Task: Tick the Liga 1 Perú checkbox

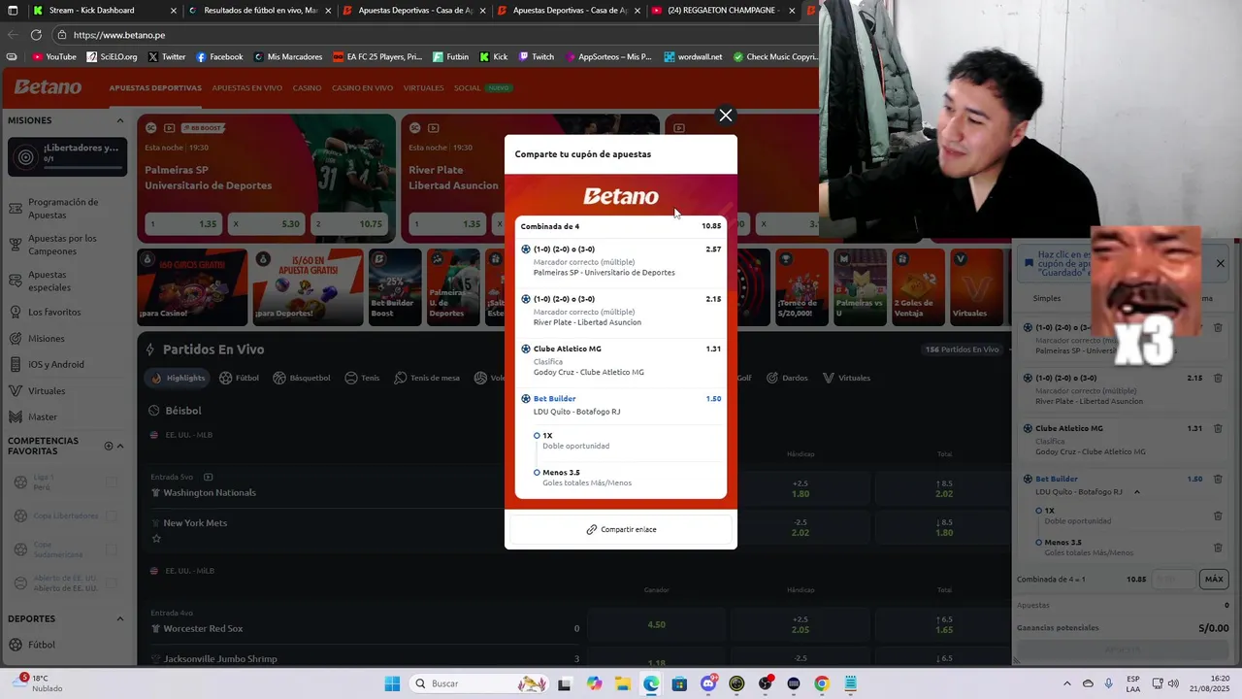Action: 111,482
